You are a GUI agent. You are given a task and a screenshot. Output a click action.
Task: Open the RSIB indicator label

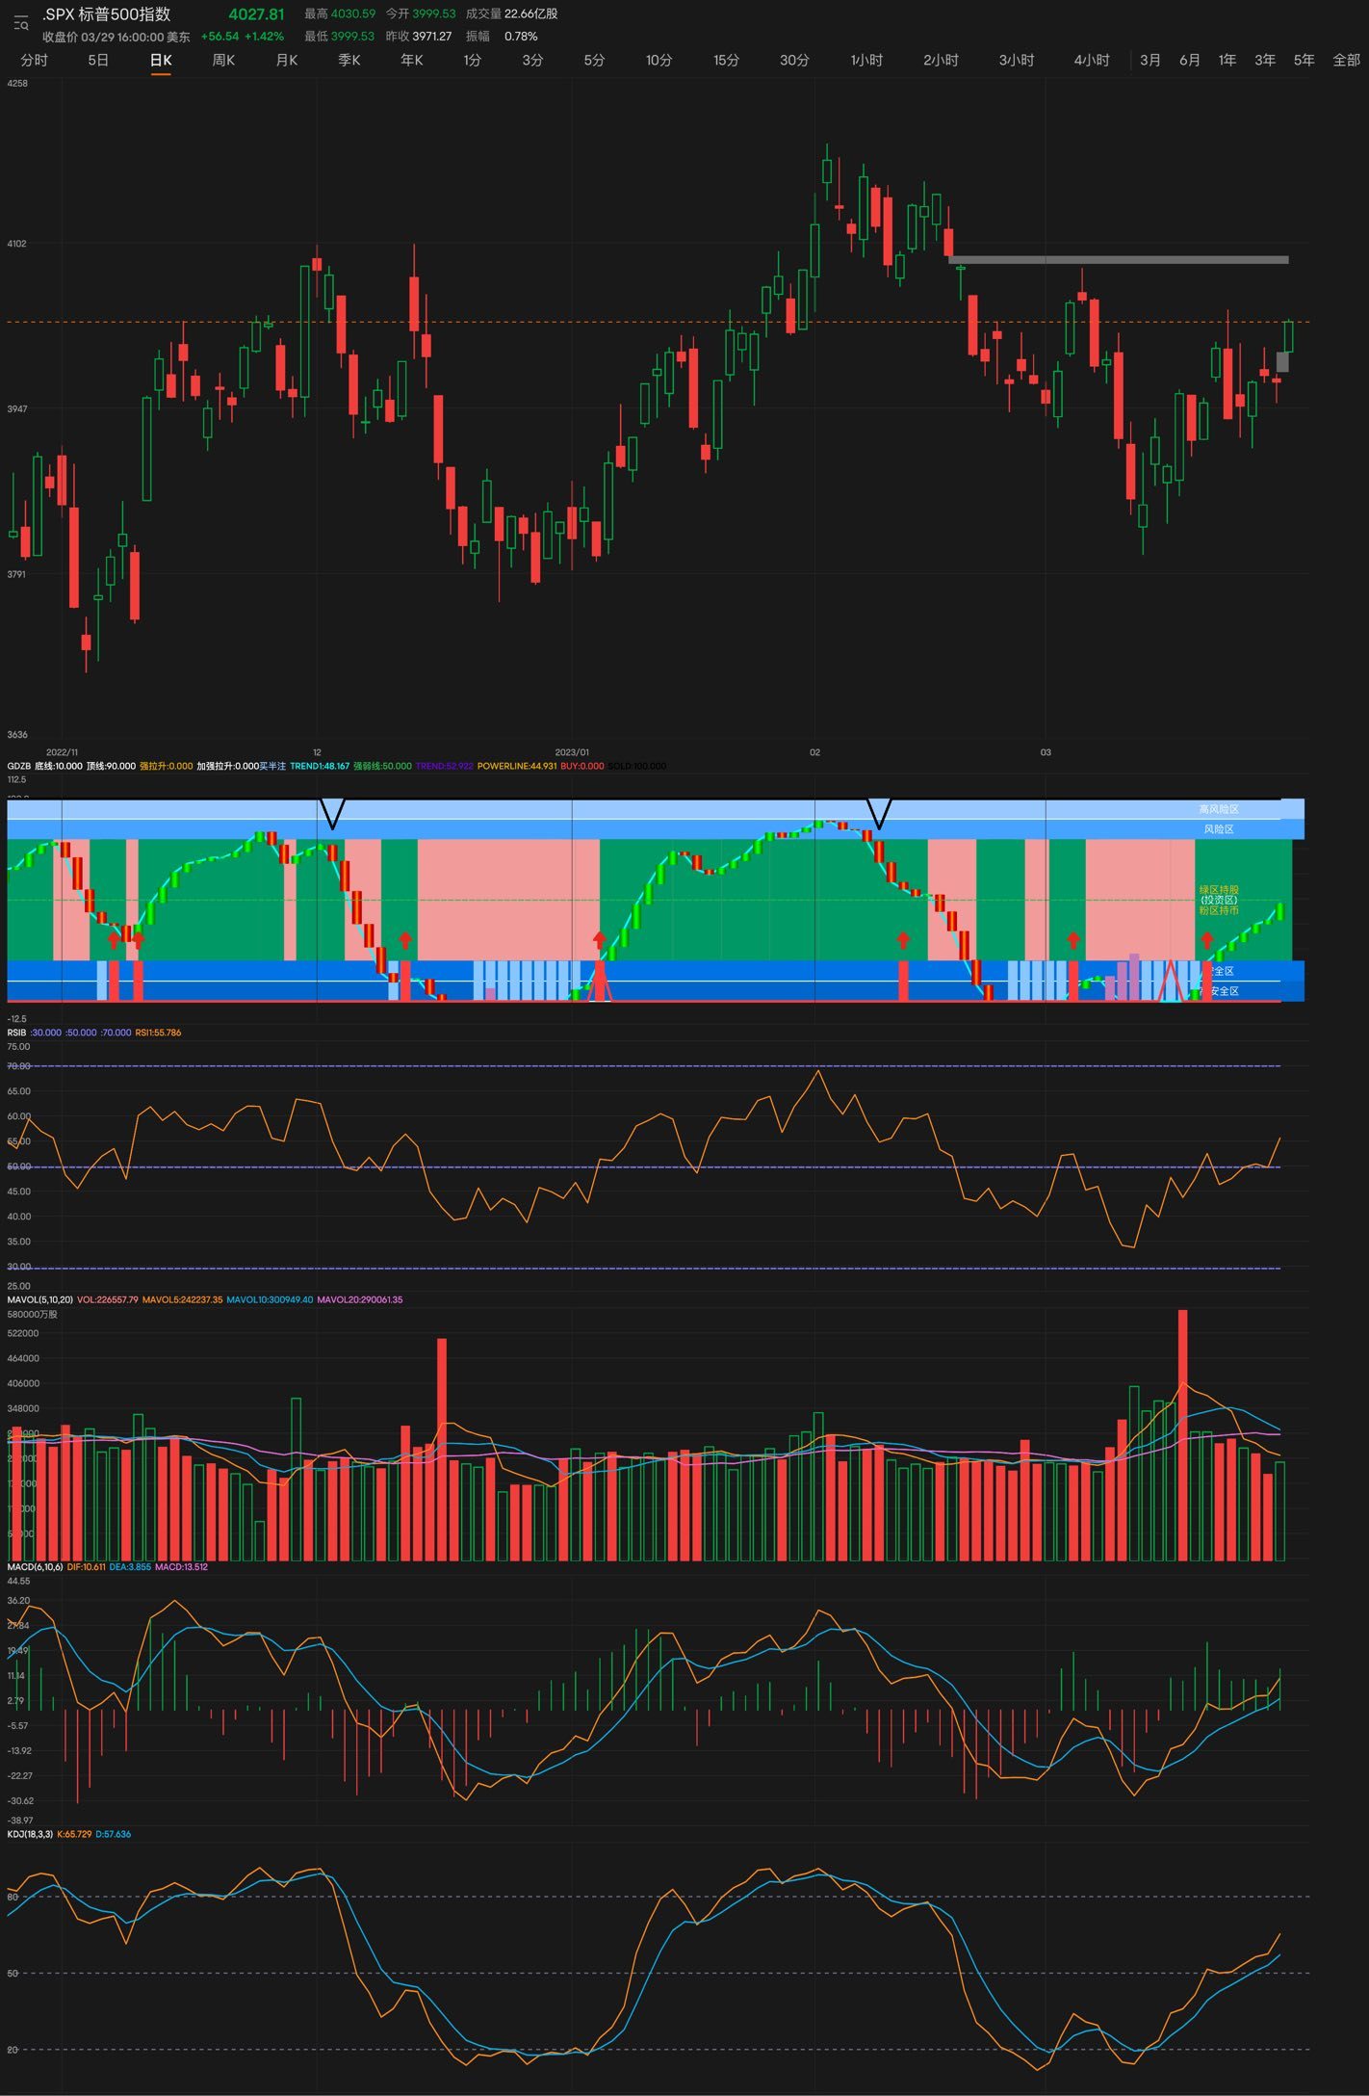(16, 1033)
